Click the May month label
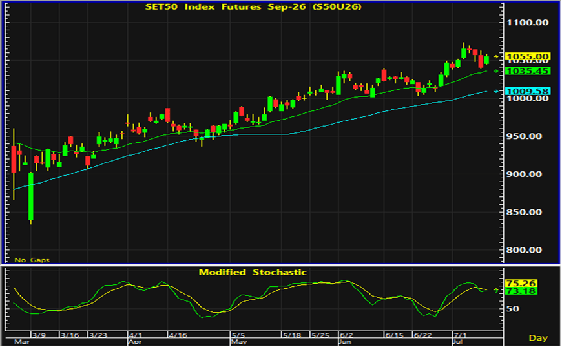This screenshot has height=347, width=562. pyautogui.click(x=239, y=342)
